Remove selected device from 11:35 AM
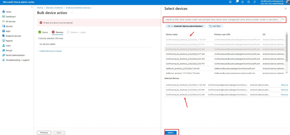290x135 pixels. coord(284,85)
